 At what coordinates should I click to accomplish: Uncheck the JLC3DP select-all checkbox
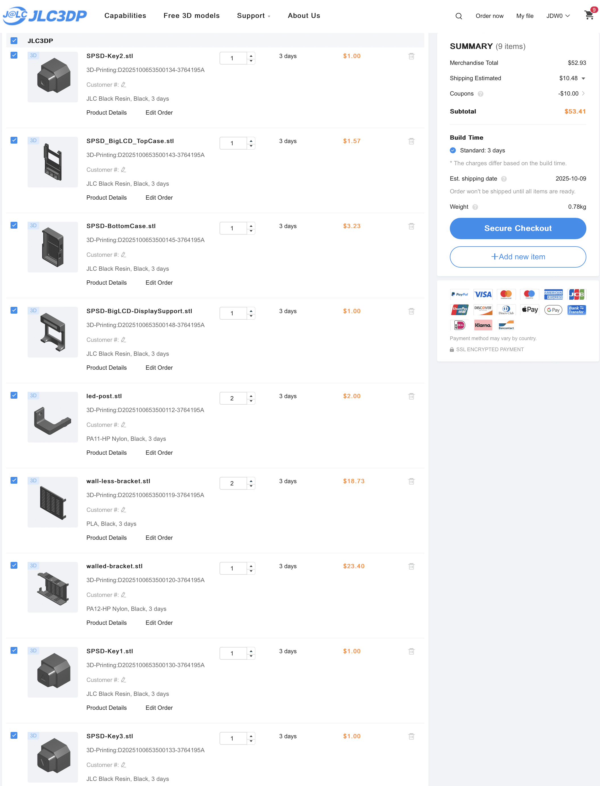14,41
